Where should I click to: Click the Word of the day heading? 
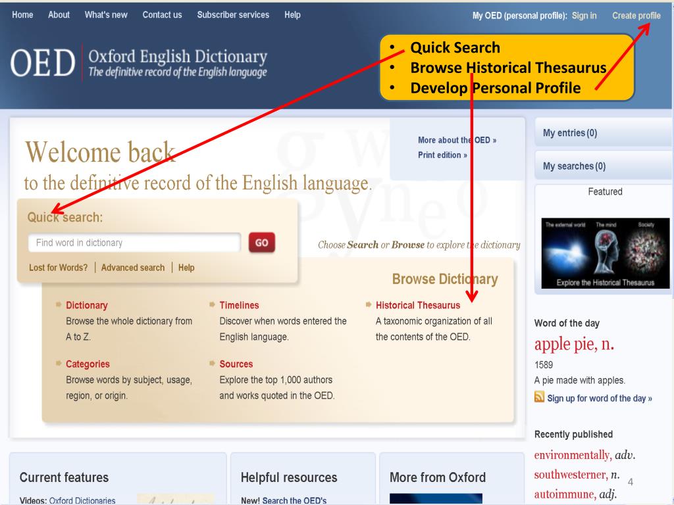pyautogui.click(x=567, y=324)
